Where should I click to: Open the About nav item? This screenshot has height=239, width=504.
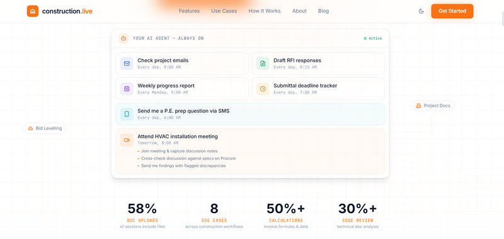(299, 11)
